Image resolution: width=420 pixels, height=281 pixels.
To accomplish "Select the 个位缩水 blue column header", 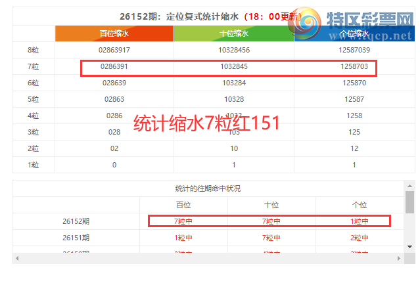I will (354, 33).
